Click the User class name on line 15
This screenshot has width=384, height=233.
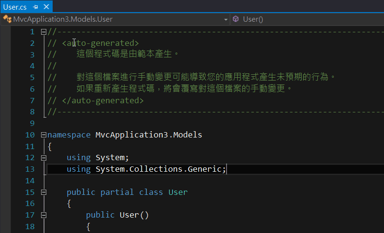(178, 192)
